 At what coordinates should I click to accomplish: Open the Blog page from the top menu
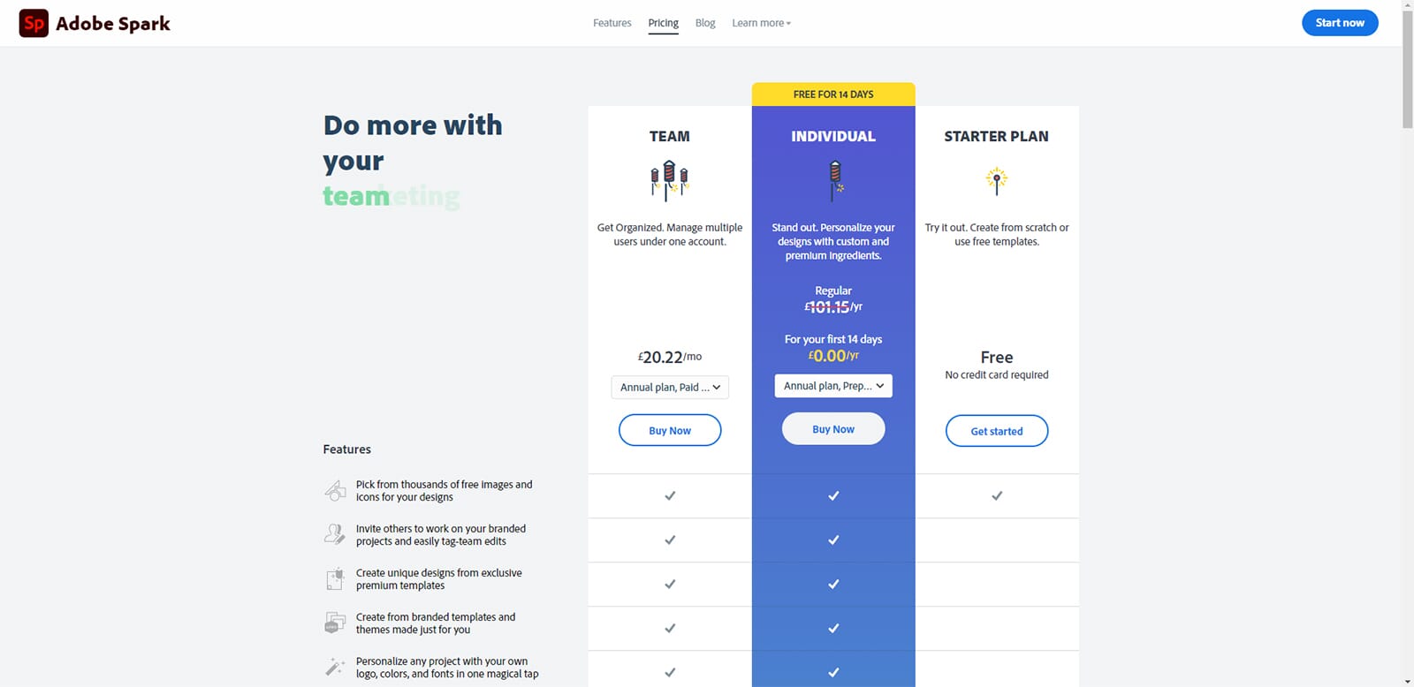click(705, 23)
